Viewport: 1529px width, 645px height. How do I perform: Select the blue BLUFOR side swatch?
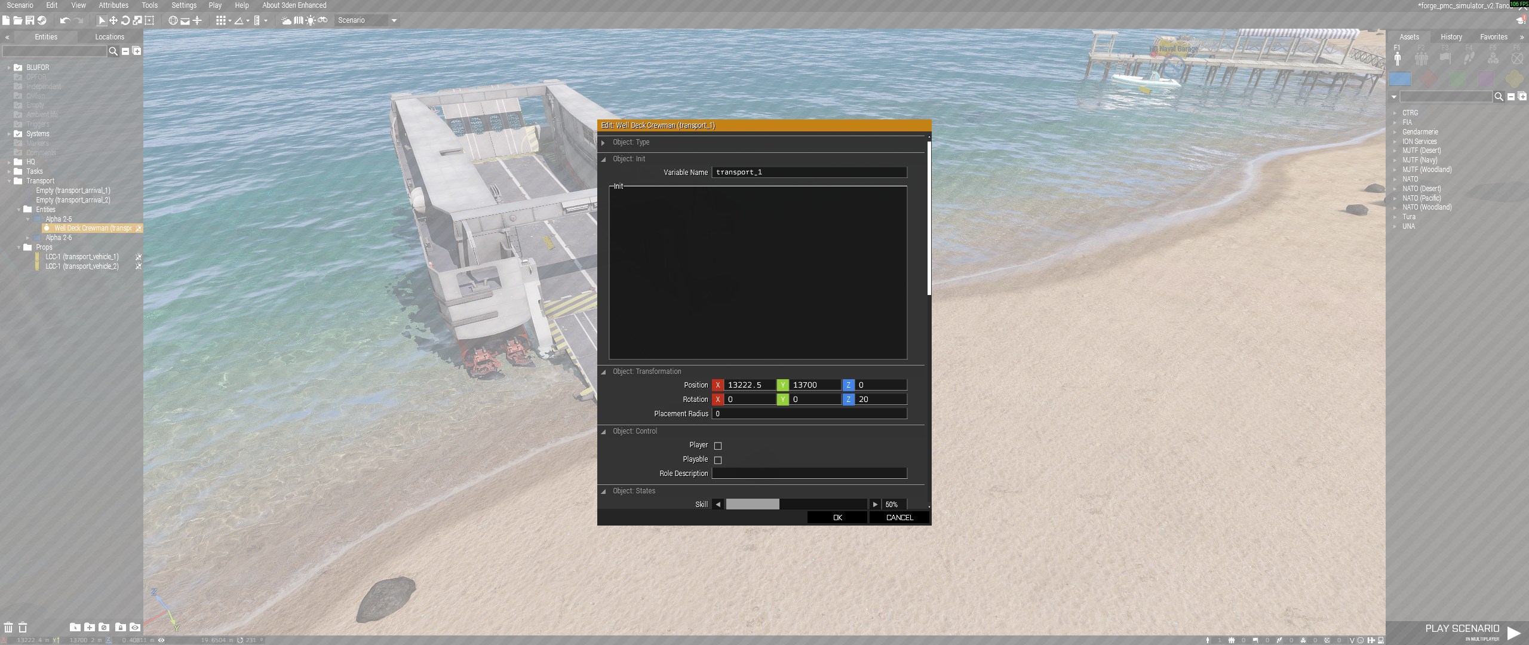1400,79
